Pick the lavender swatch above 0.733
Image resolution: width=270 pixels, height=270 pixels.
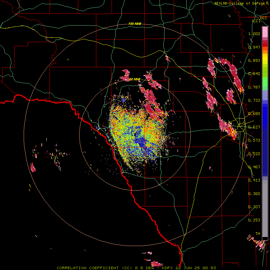pyautogui.click(x=265, y=95)
